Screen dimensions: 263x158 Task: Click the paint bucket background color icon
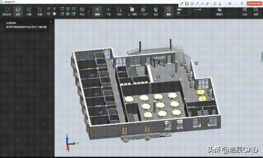(219, 11)
